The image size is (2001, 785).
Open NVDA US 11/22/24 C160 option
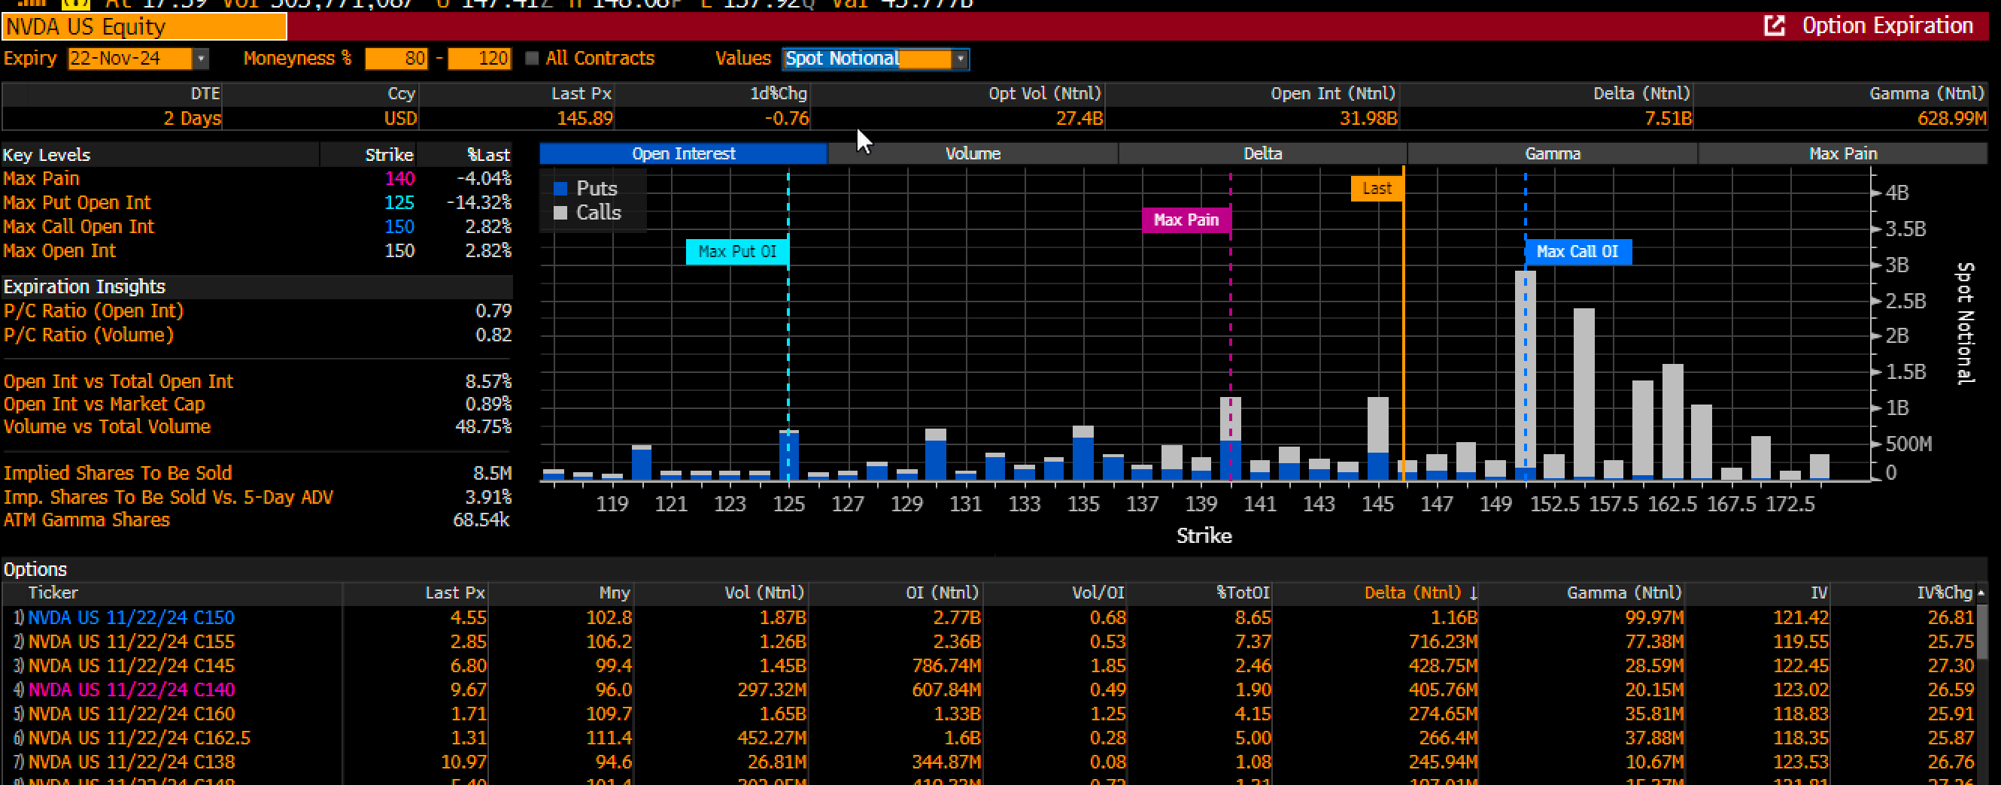(x=132, y=714)
